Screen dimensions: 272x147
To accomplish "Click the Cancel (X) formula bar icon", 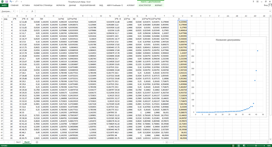I will tap(22, 11).
